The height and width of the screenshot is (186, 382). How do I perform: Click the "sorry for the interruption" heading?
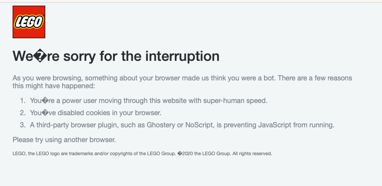click(116, 56)
